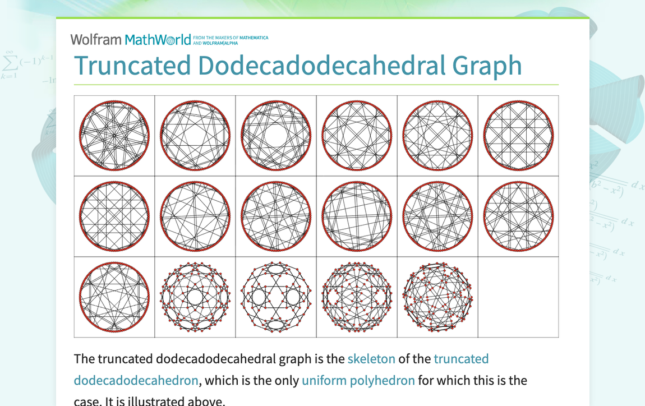View the third embedding in the top row
This screenshot has width=645, height=406.
coord(276,135)
